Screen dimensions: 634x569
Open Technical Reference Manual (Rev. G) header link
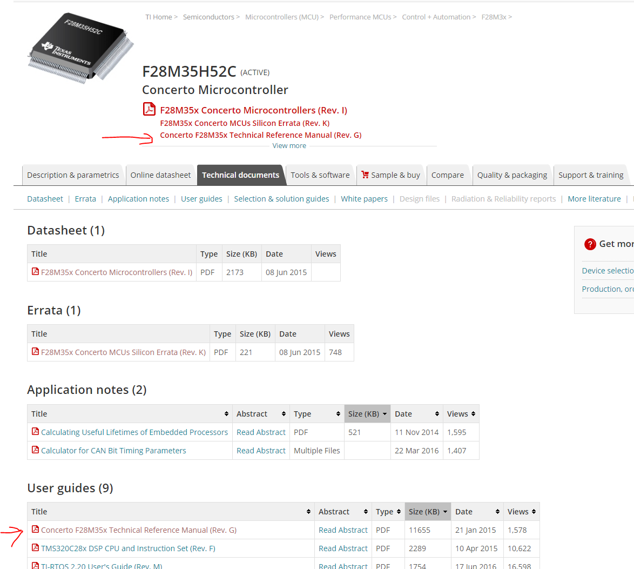261,135
